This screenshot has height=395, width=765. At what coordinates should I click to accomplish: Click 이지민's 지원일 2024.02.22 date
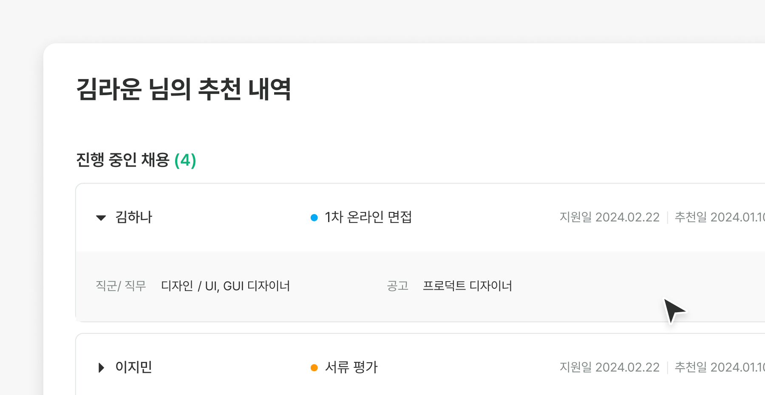point(609,367)
